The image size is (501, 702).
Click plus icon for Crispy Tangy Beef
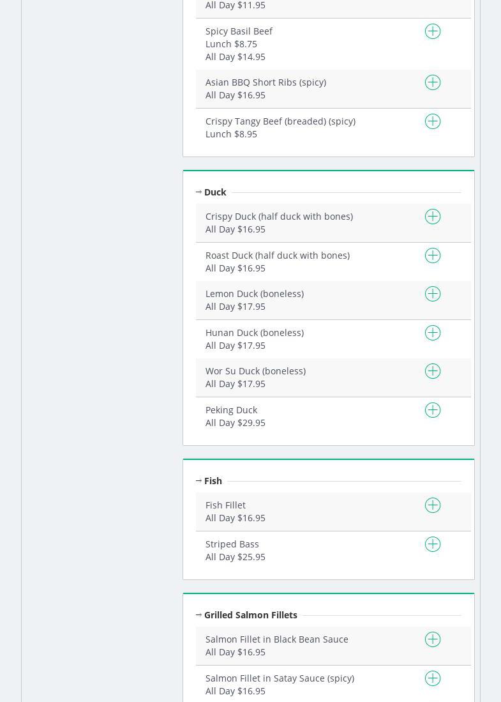pyautogui.click(x=433, y=121)
